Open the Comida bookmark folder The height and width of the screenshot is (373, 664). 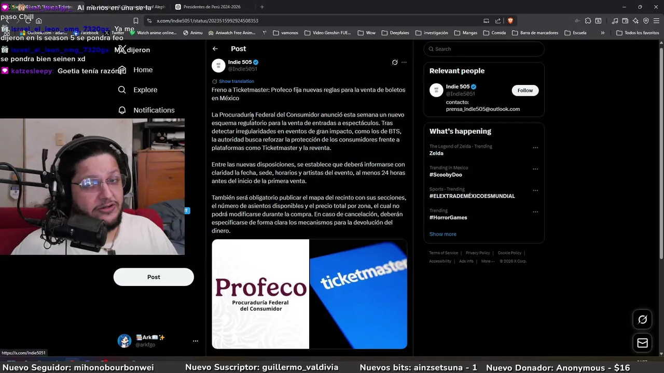(494, 33)
